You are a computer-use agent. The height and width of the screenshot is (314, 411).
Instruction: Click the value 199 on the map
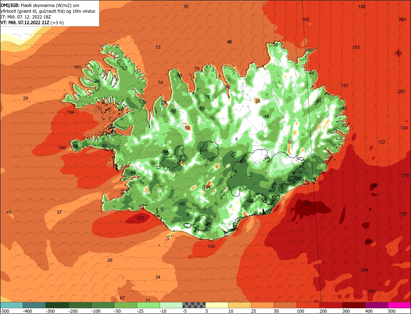(x=402, y=214)
